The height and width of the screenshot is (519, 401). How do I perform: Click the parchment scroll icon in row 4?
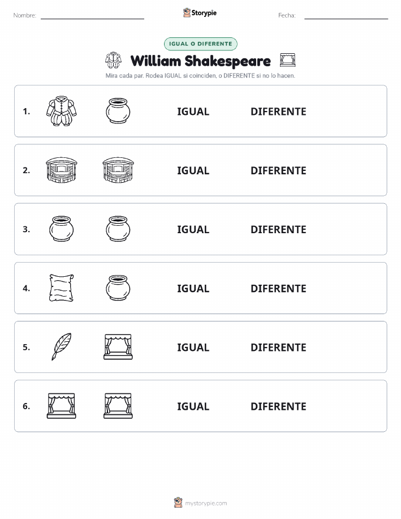tap(62, 288)
